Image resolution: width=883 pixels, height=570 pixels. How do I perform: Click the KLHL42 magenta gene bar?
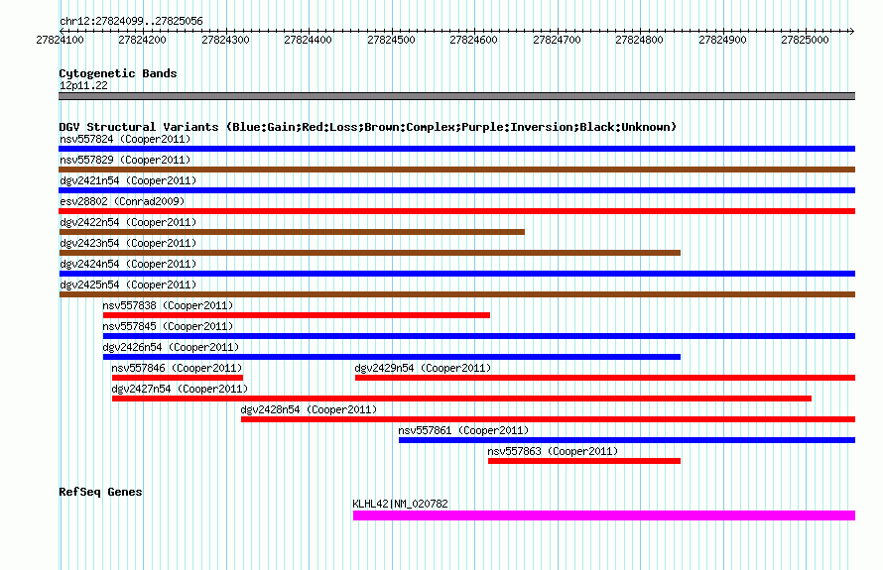(604, 515)
